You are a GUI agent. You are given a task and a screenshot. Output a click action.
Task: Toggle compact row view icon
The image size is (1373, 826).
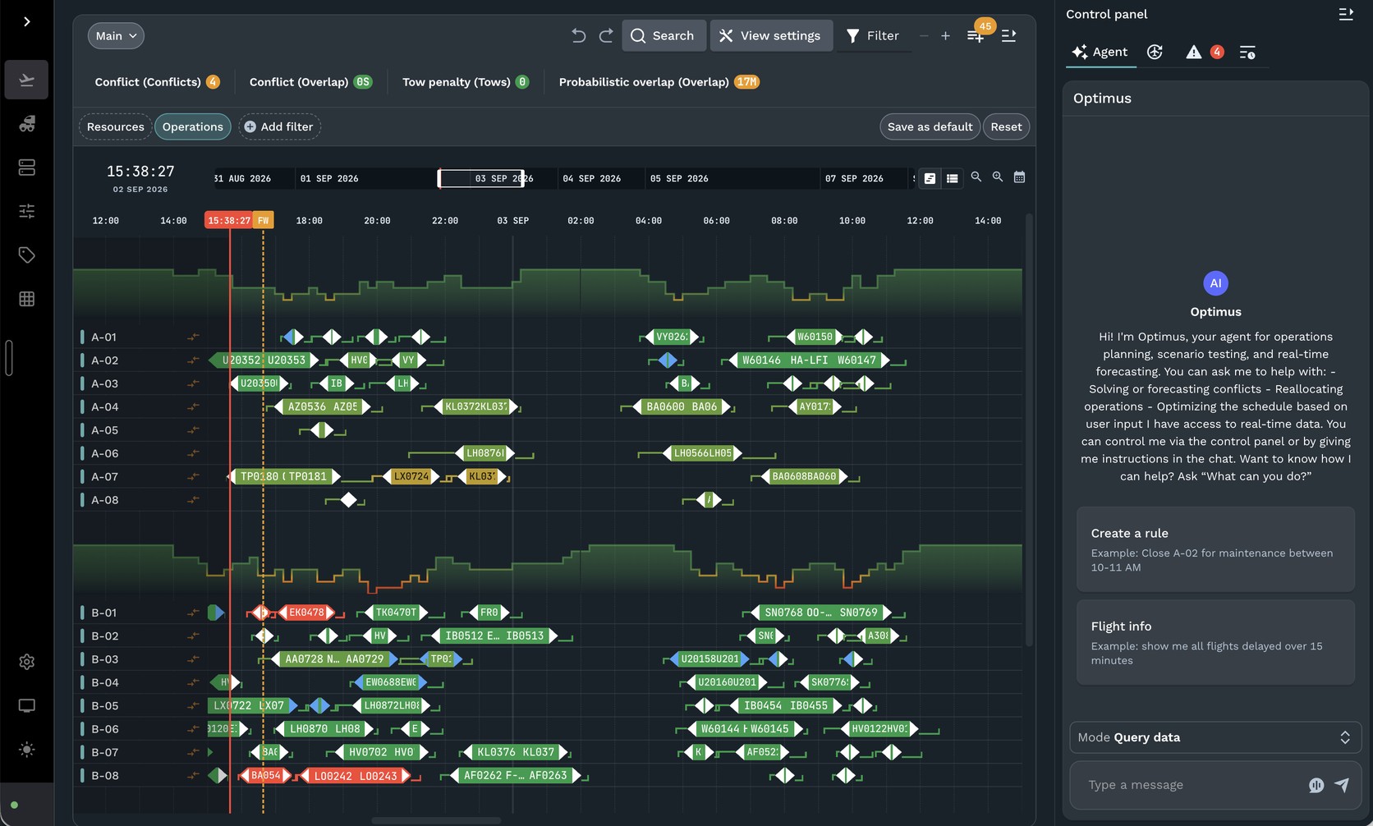pos(952,178)
